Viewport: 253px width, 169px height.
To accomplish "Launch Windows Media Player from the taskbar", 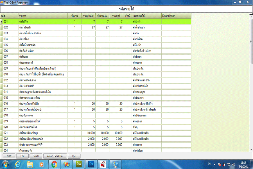I will (x=42, y=164).
